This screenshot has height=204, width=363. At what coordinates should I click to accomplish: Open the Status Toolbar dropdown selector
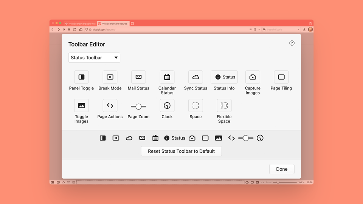(94, 57)
